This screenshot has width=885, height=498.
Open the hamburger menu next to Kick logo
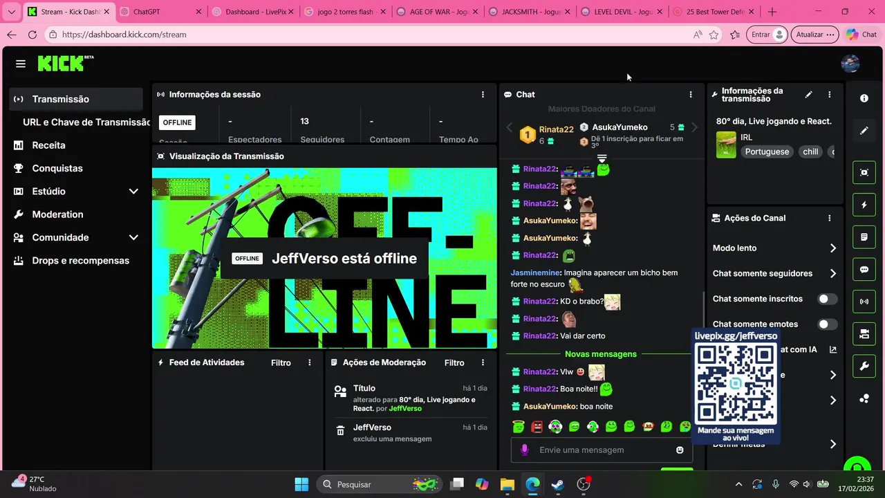tap(21, 64)
